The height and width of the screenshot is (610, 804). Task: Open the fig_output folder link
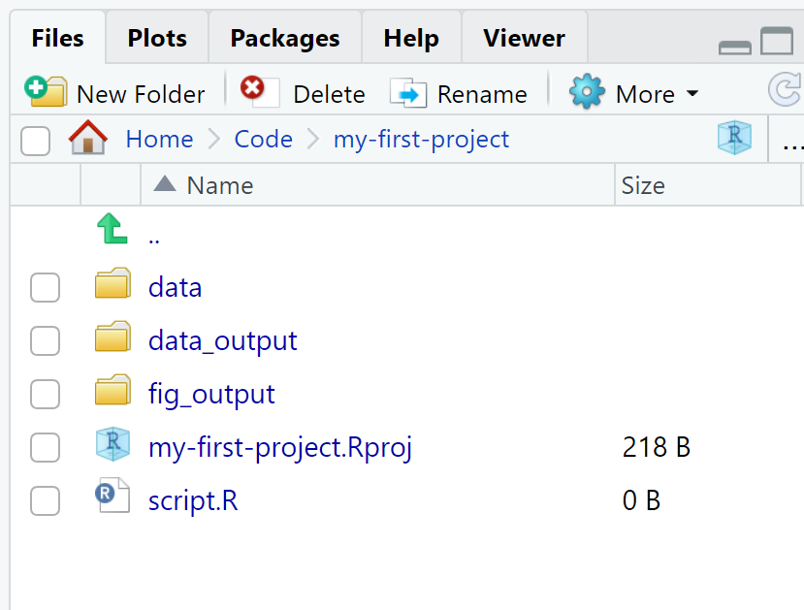pyautogui.click(x=211, y=395)
